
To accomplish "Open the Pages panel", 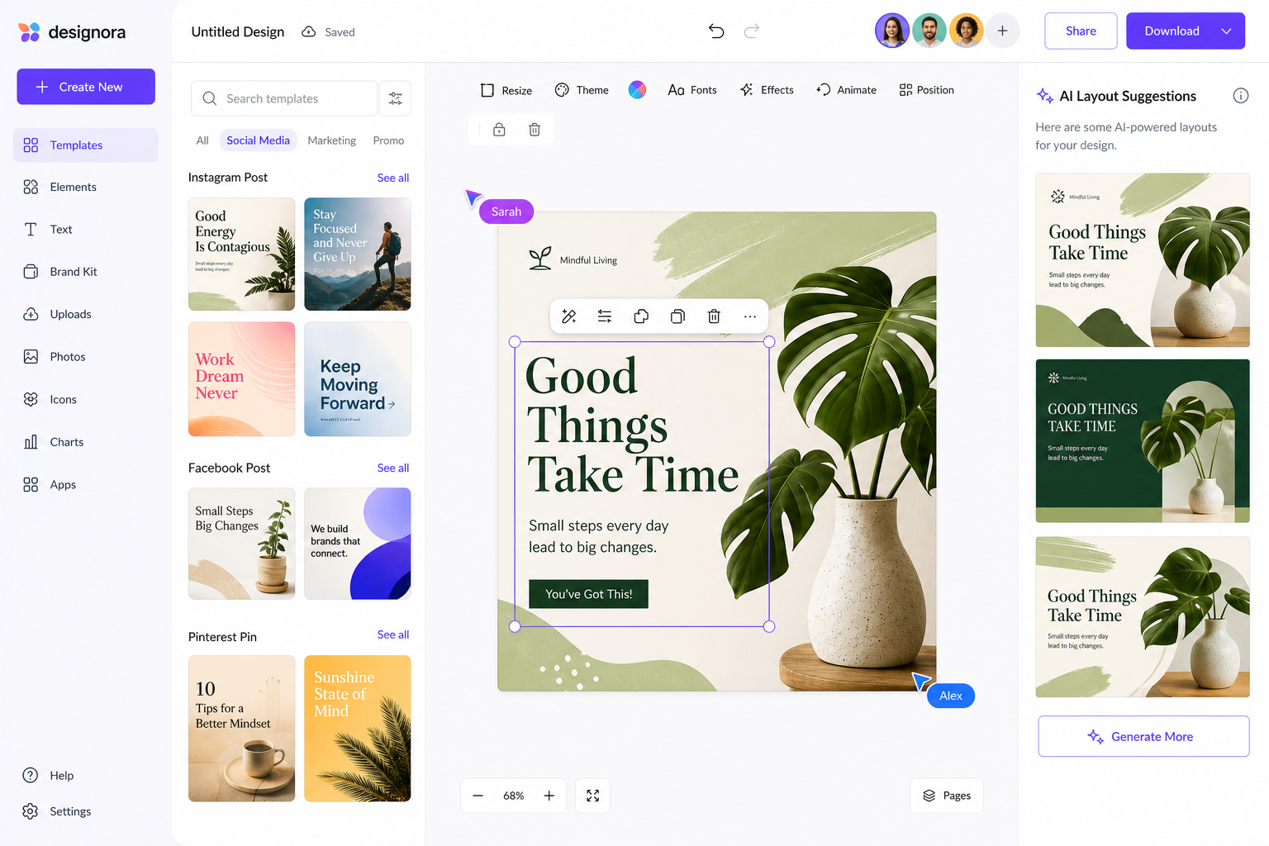I will pyautogui.click(x=947, y=796).
